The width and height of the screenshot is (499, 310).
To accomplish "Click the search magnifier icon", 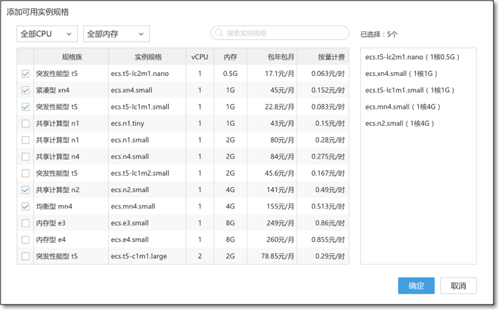I will [219, 33].
